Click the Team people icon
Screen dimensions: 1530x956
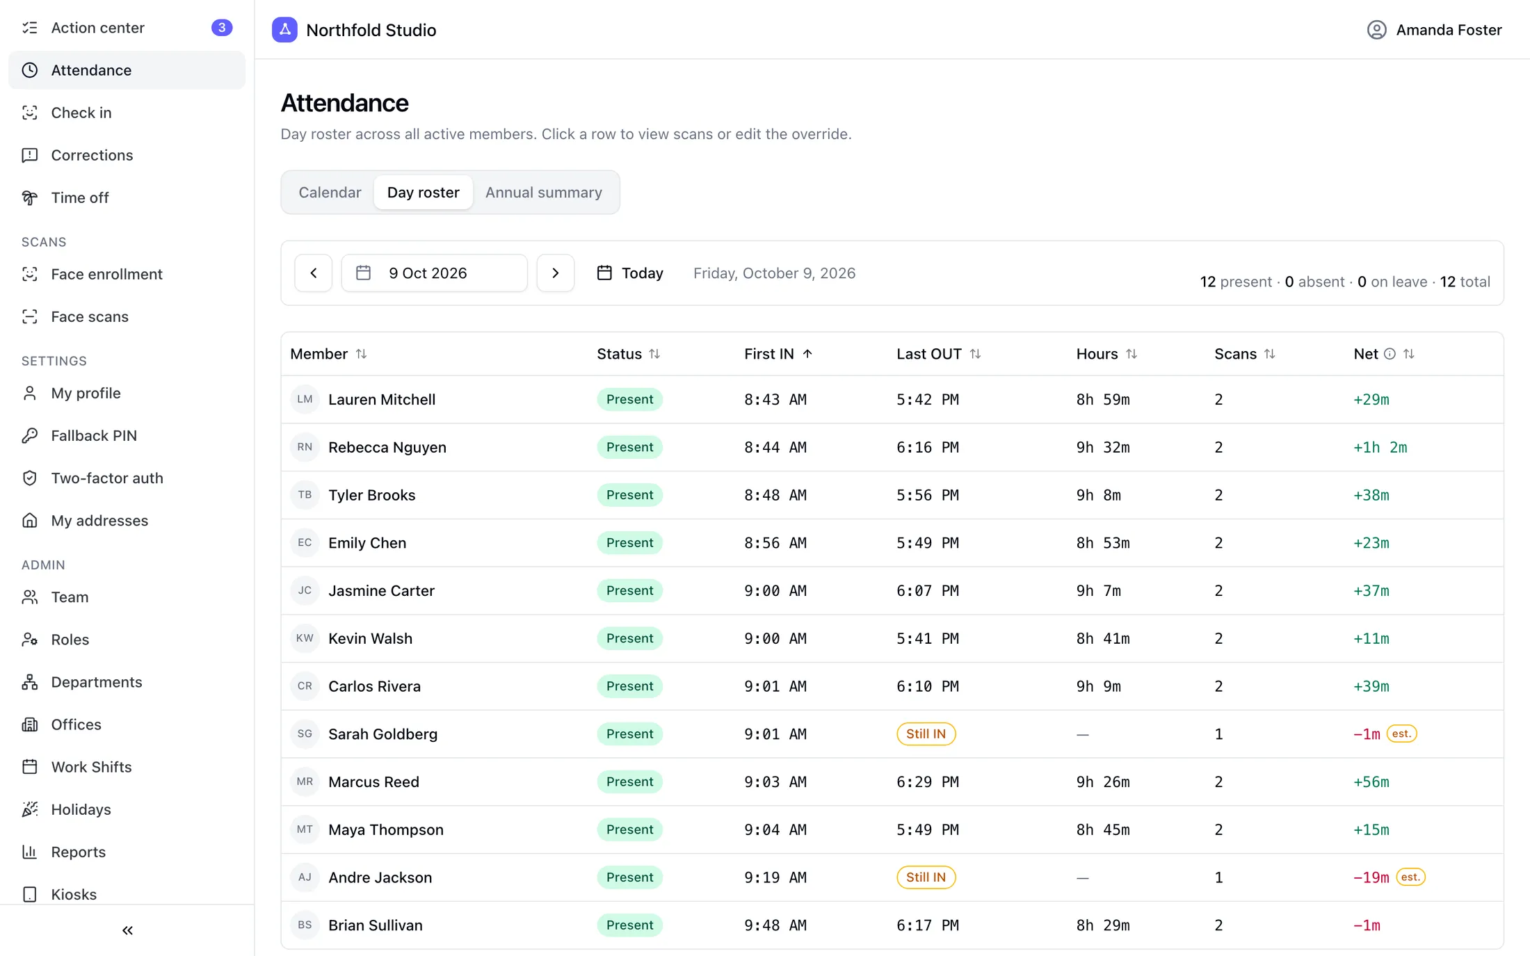click(x=30, y=597)
